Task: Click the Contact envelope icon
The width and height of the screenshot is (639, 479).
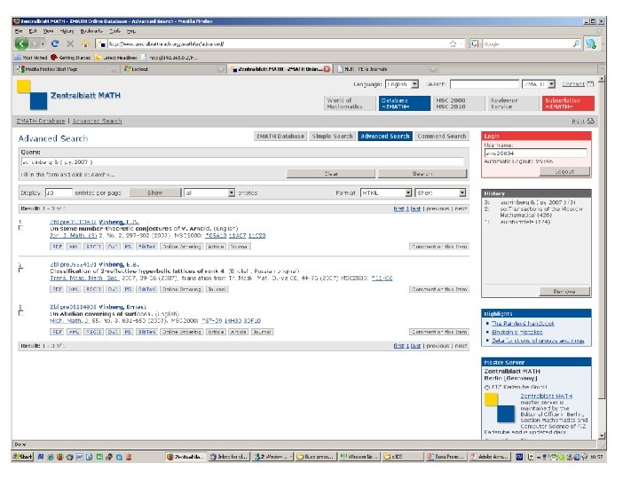Action: pos(590,84)
